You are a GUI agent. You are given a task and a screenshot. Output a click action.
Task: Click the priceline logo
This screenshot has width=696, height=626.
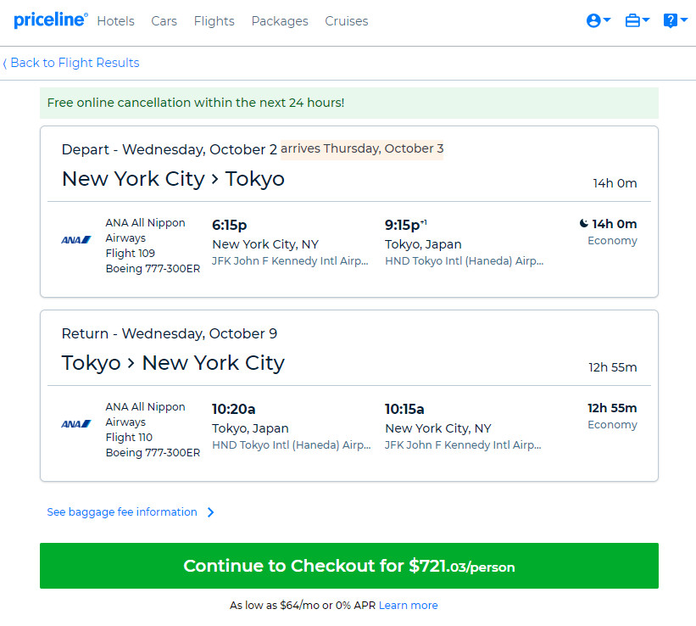[51, 20]
